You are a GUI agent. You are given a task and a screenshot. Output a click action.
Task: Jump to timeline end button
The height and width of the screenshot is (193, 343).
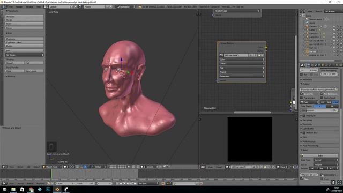click(x=135, y=183)
